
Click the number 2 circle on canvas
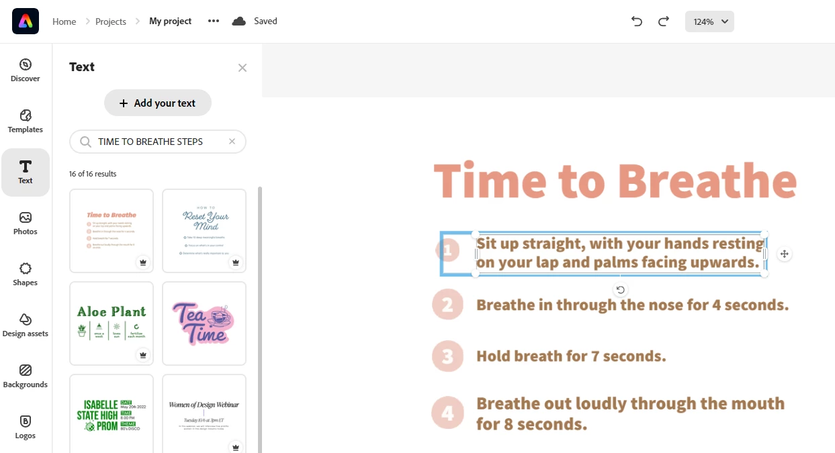448,304
